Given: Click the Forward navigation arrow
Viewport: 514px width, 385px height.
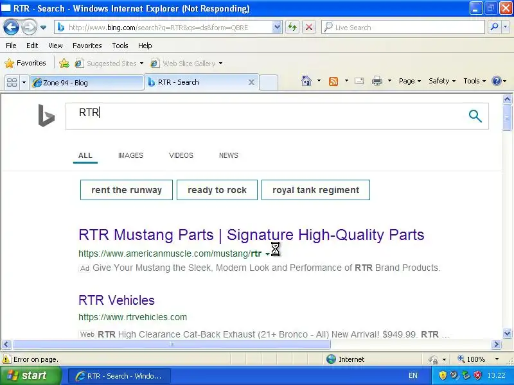Looking at the screenshot, I should click(x=29, y=27).
